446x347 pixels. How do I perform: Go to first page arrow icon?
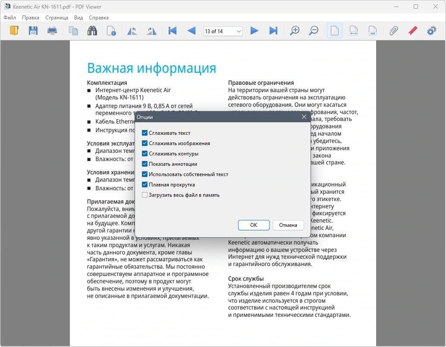click(173, 31)
